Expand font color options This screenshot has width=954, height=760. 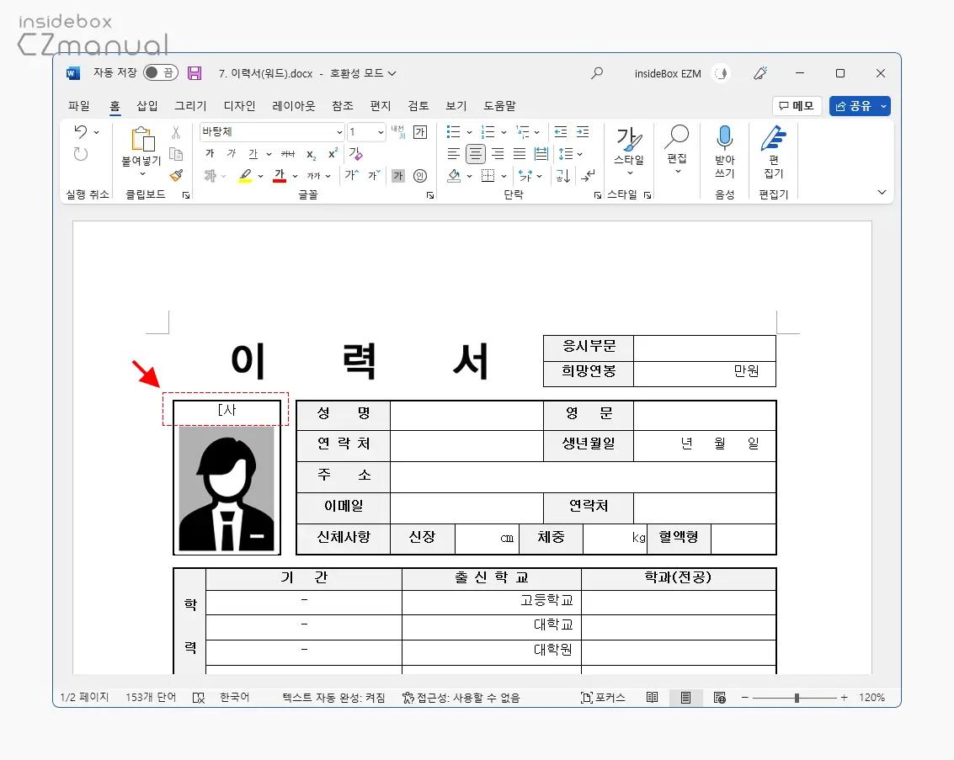pos(295,176)
